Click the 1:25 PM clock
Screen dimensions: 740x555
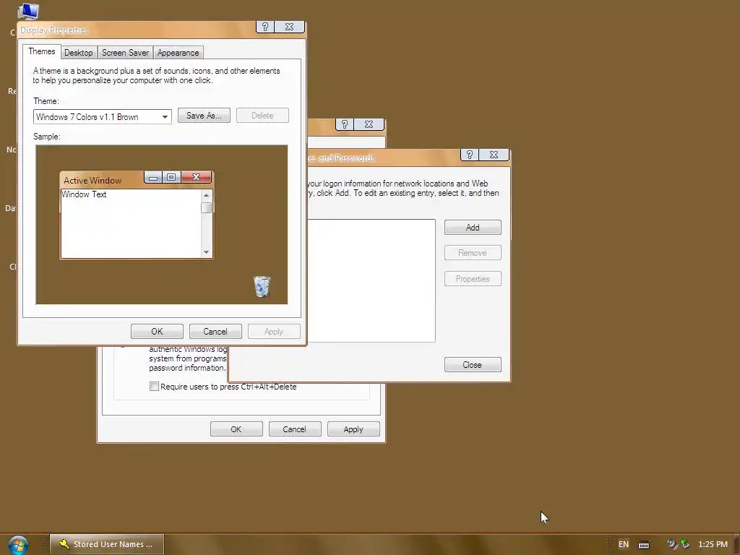tap(713, 544)
